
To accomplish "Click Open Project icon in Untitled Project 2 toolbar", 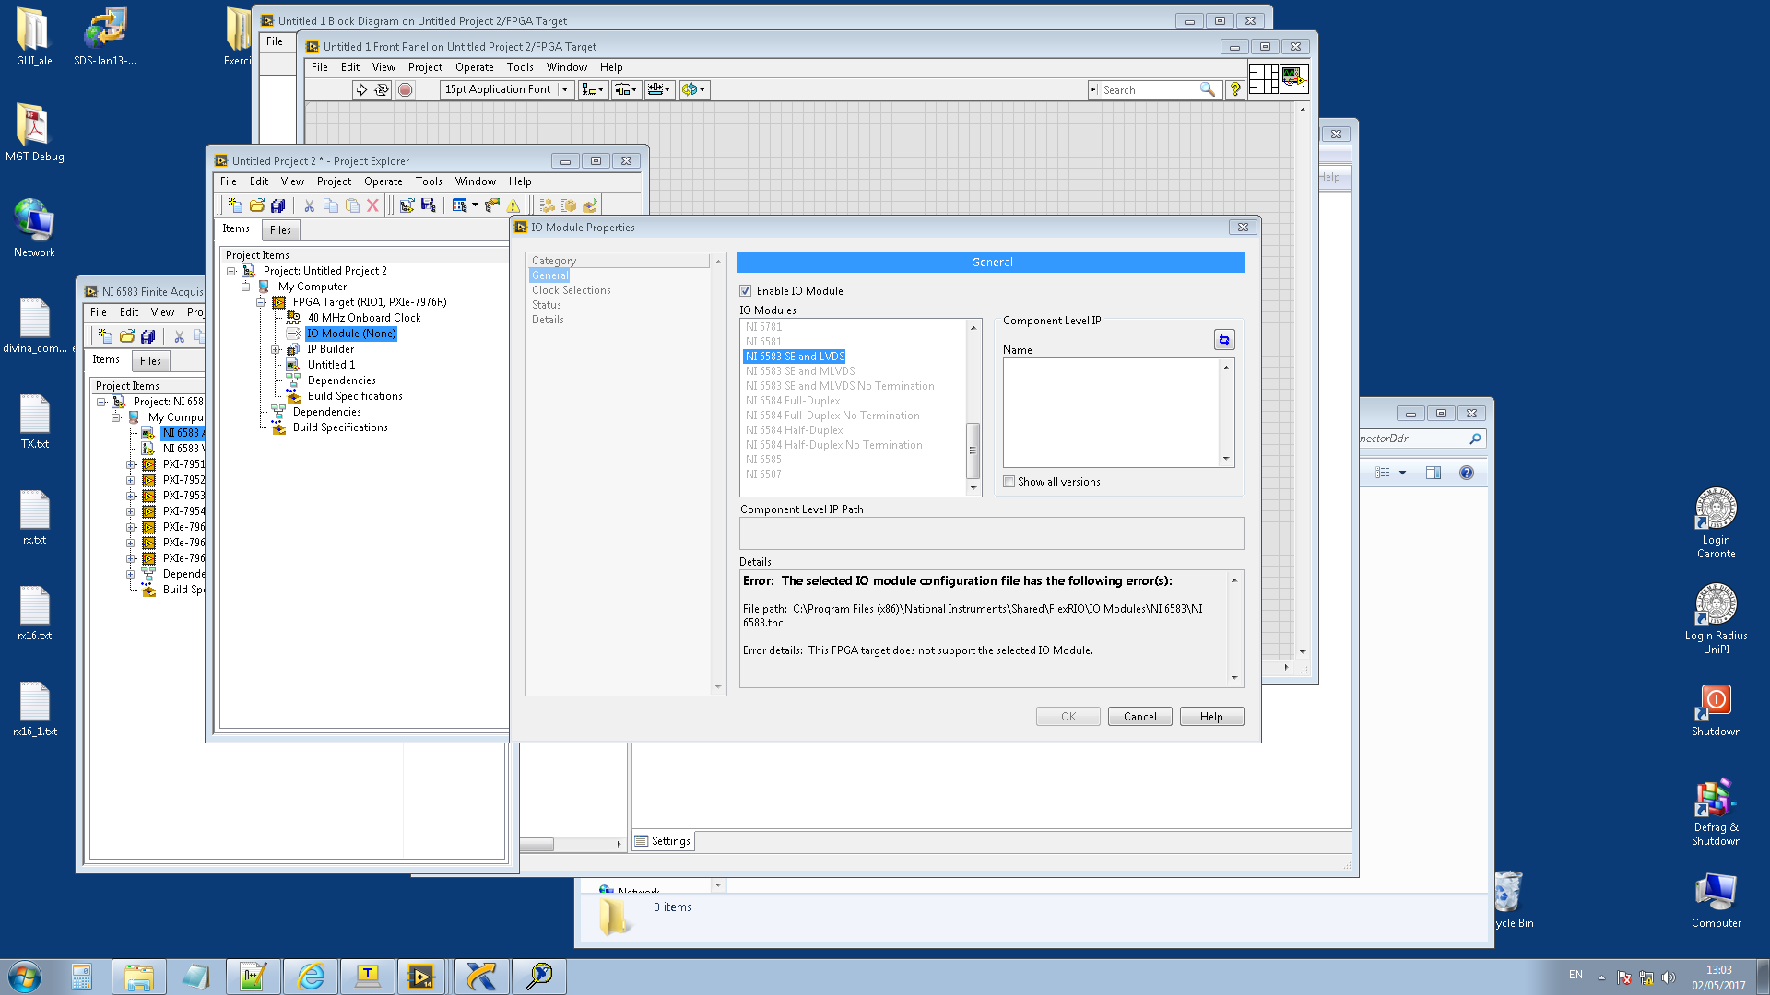I will [256, 205].
